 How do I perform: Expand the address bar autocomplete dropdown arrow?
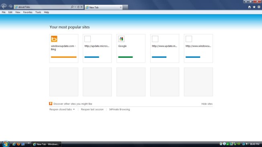click(75, 7)
